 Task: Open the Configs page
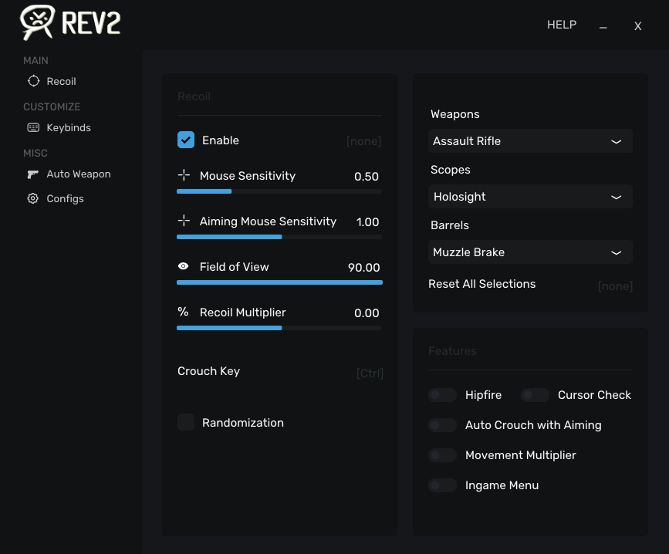[x=65, y=199]
